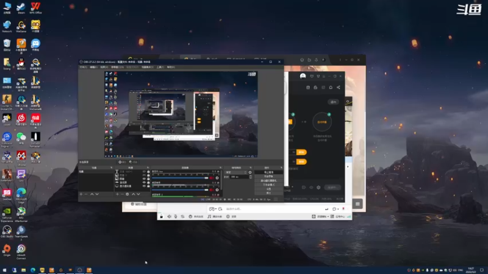
Task: Open transition properties gear in OBS
Action: pyautogui.click(x=250, y=172)
